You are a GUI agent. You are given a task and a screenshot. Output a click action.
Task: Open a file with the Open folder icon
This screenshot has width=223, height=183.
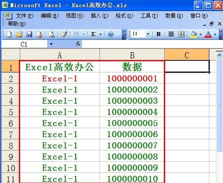coord(19,34)
